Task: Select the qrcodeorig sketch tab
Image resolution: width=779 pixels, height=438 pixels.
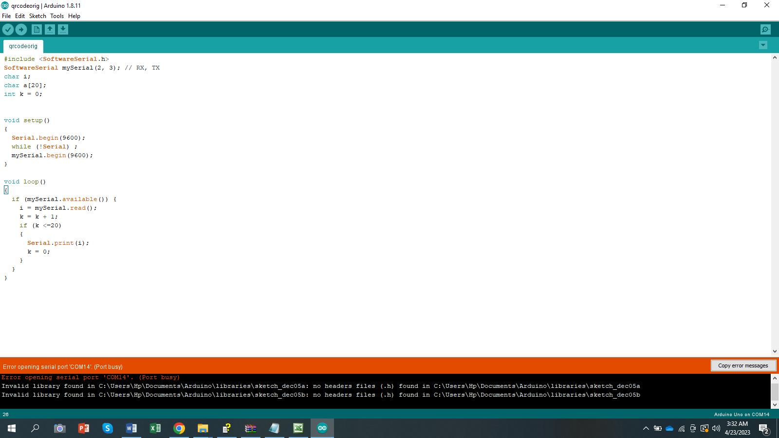Action: 23,46
